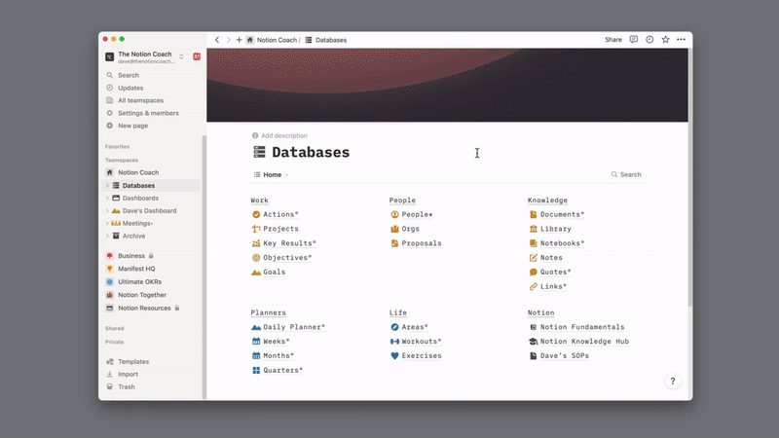This screenshot has height=438, width=779.
Task: Click the page vertical scrollbar
Action: click(690, 177)
